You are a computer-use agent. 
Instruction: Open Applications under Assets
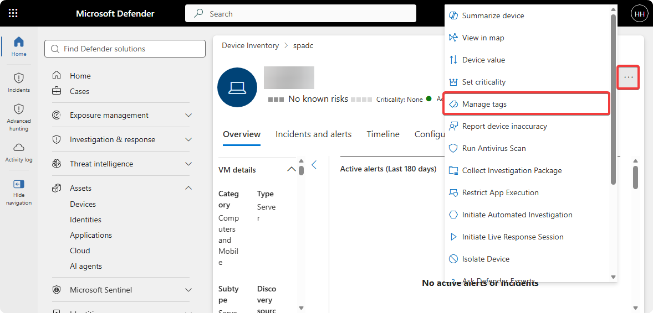tap(91, 235)
